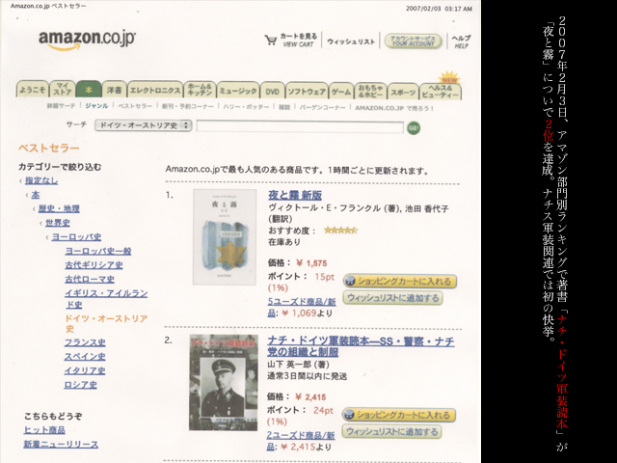Image resolution: width=617 pixels, height=463 pixels.
Task: Select イギリス・アイルランド史 category
Action: click(106, 298)
